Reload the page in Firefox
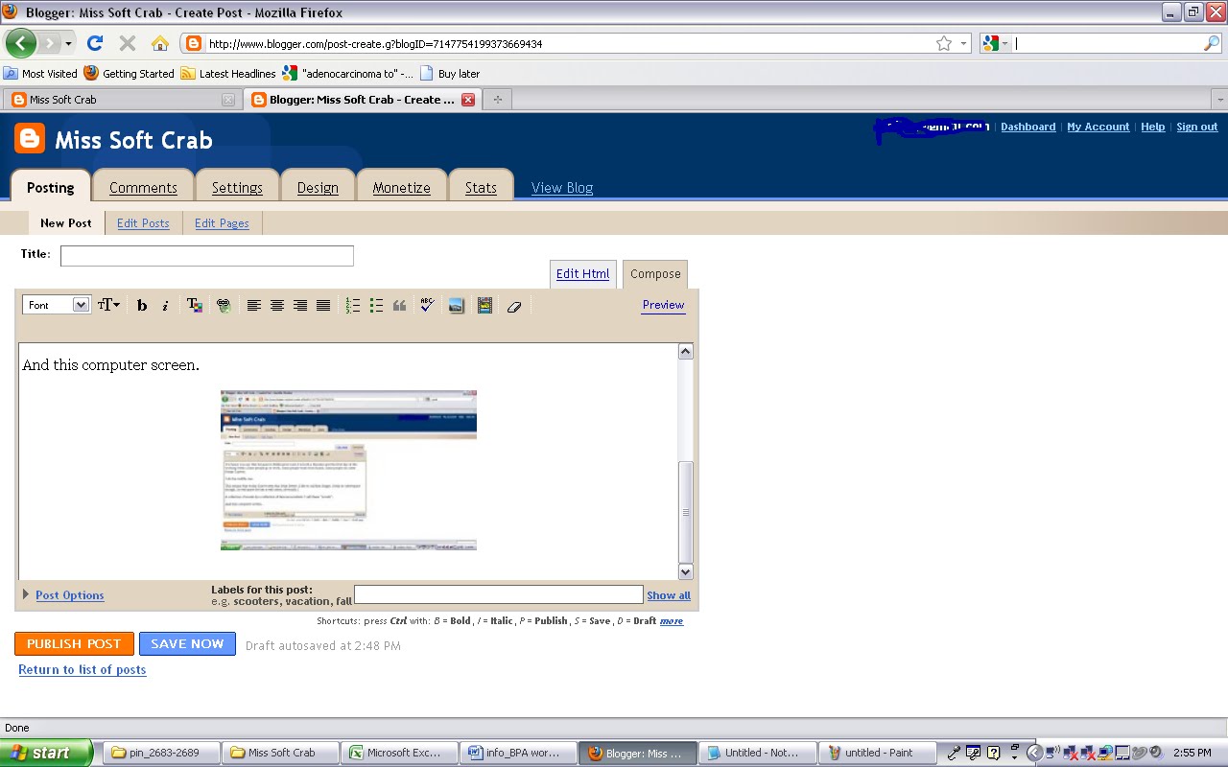This screenshot has height=767, width=1228. [94, 43]
